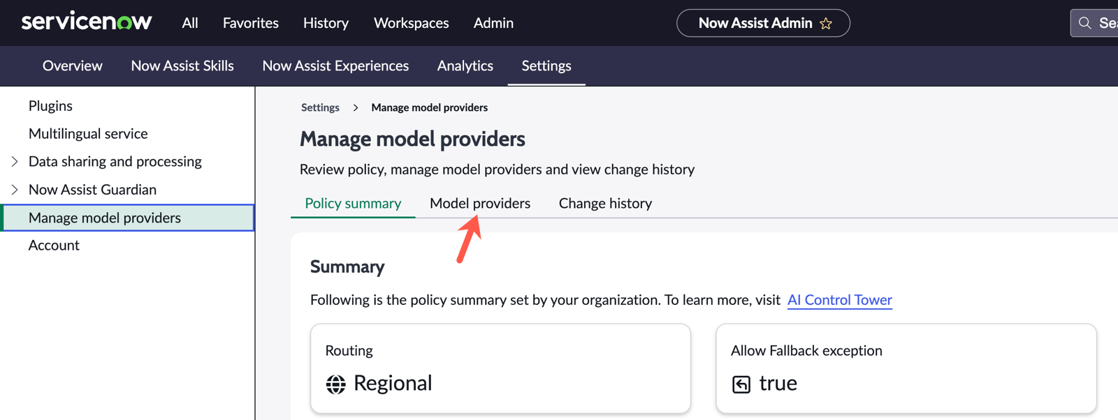Open the AI Control Tower link
This screenshot has width=1118, height=420.
click(x=840, y=300)
